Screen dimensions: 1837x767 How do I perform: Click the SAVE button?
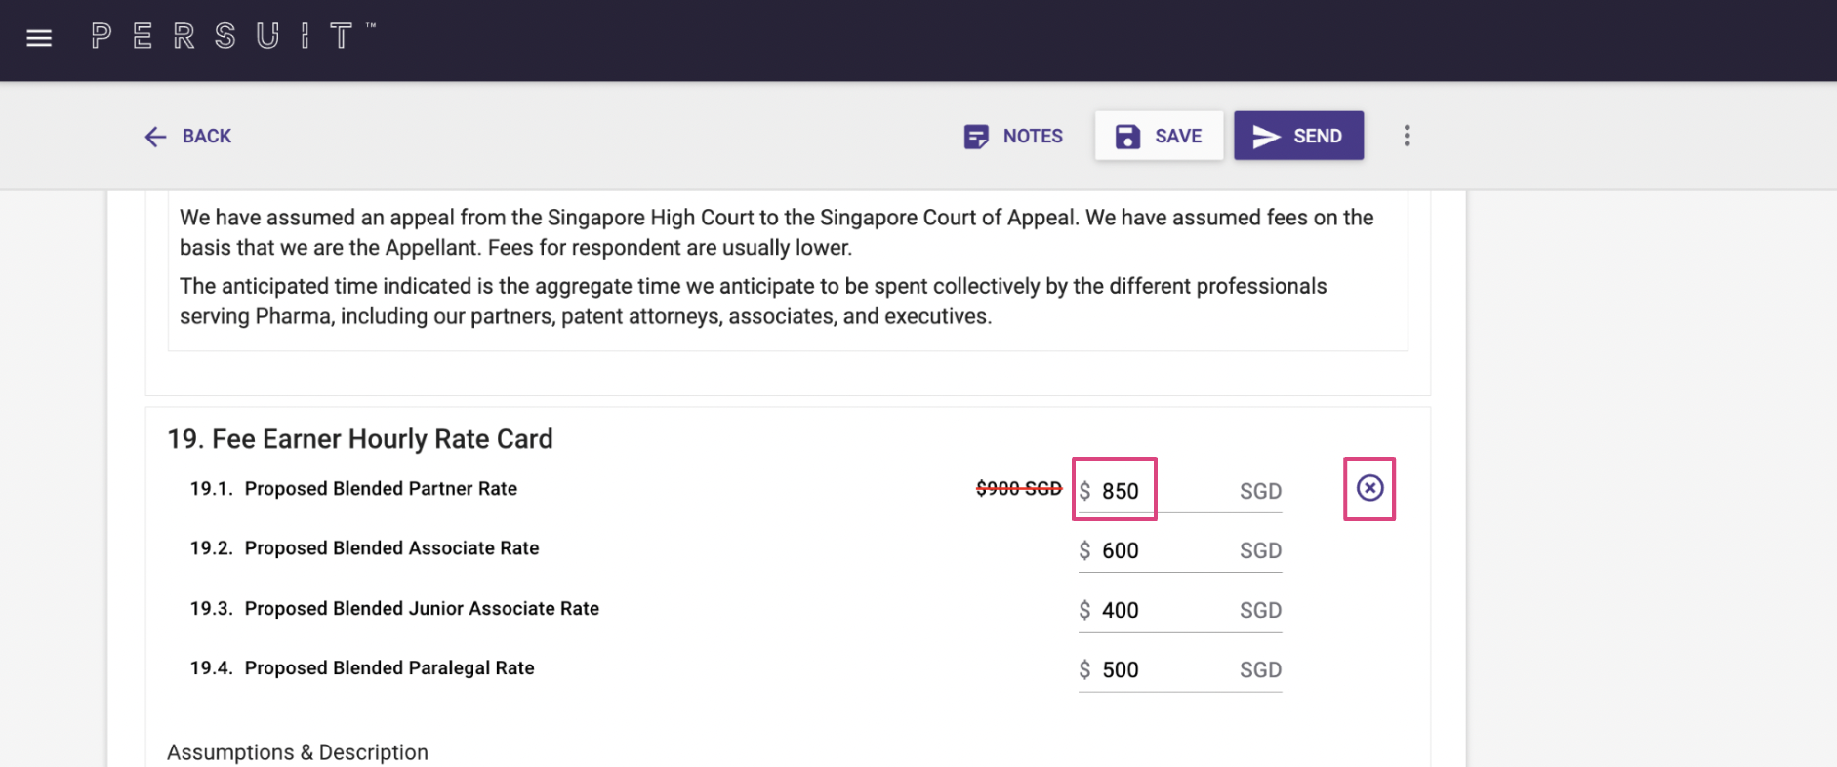[x=1159, y=136]
